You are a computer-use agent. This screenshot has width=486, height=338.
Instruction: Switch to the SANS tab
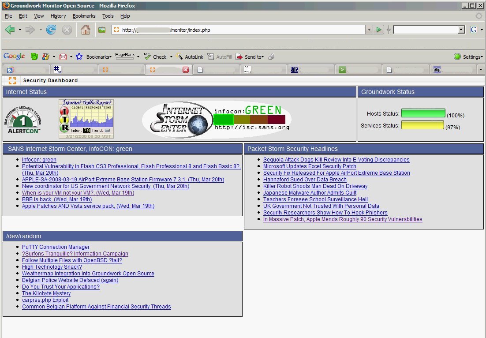coord(310,70)
